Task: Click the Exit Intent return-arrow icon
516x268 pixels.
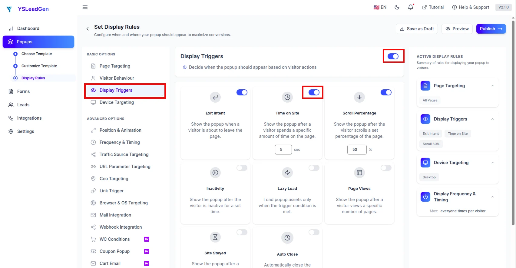Action: (215, 97)
